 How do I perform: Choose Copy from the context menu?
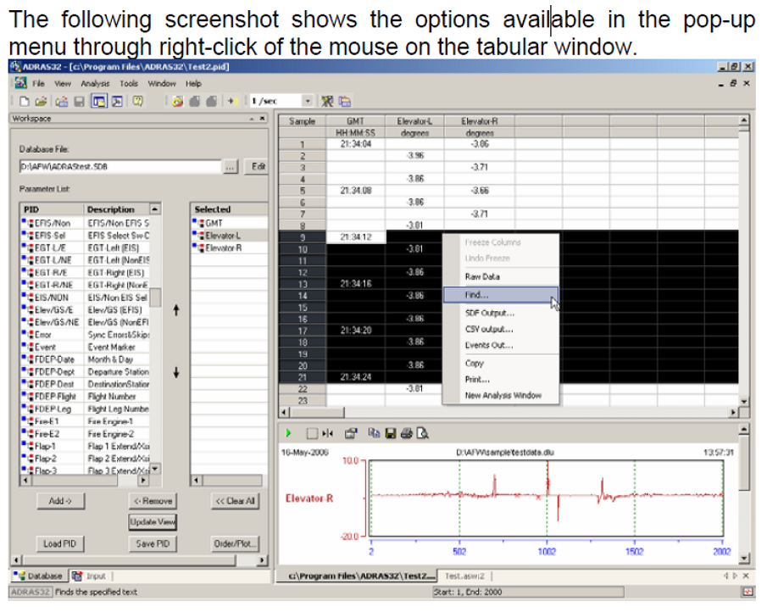tap(501, 364)
